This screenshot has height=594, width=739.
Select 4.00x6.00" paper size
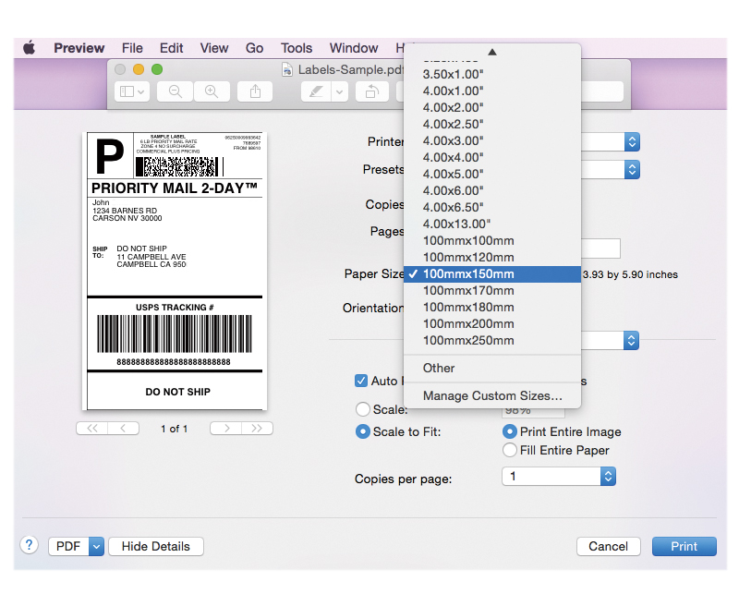tap(492, 191)
